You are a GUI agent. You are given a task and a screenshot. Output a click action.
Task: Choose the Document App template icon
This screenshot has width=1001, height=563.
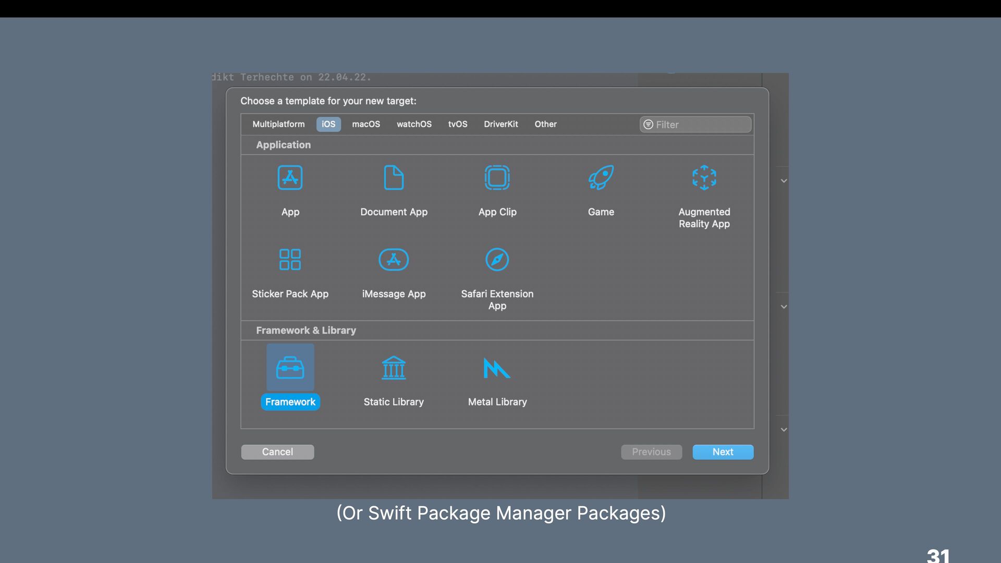coord(394,178)
